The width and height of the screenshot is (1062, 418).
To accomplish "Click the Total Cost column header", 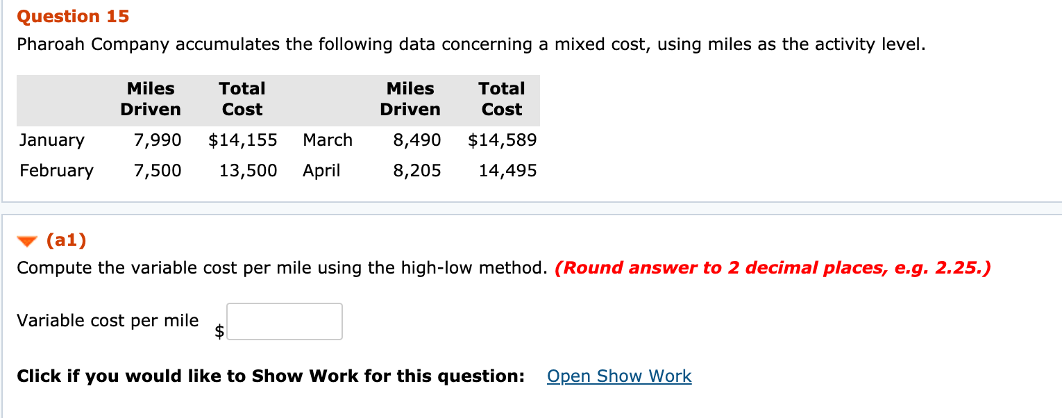I will coord(242,99).
